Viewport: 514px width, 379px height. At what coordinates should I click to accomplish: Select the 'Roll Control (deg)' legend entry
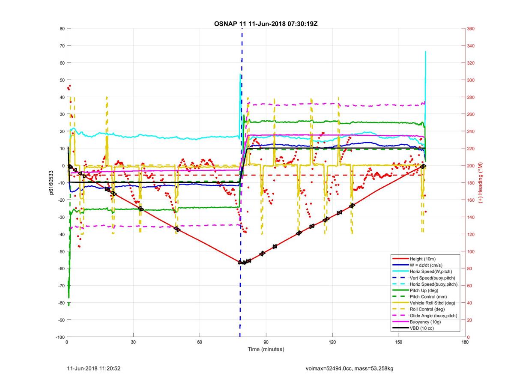coord(425,309)
